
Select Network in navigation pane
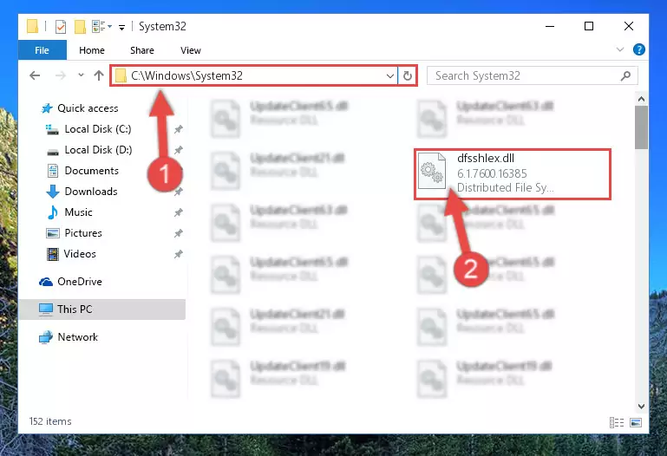pos(77,337)
